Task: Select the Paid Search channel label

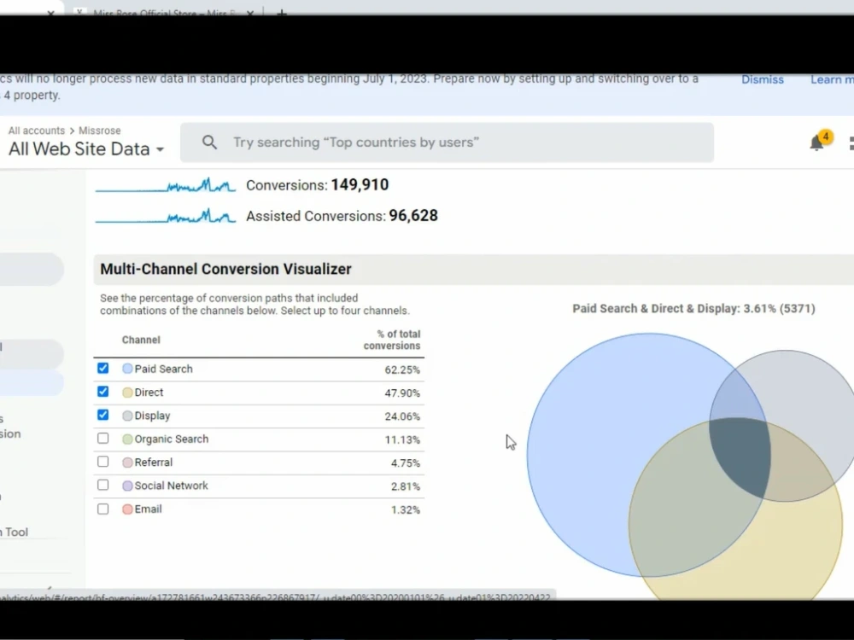Action: tap(163, 369)
